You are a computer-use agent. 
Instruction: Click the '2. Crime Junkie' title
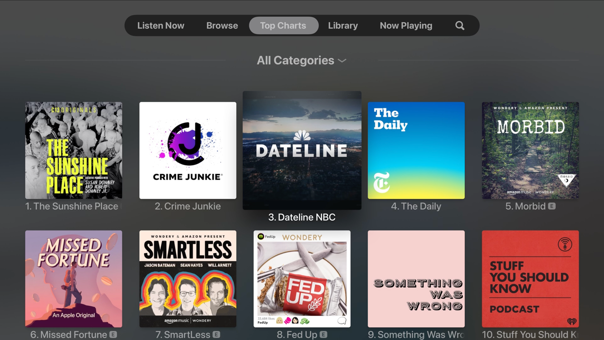188,206
